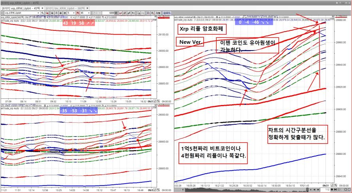Click the small icon right of the 6000 field
Image resolution: width=352 pixels, height=193 pixels.
(116, 13)
